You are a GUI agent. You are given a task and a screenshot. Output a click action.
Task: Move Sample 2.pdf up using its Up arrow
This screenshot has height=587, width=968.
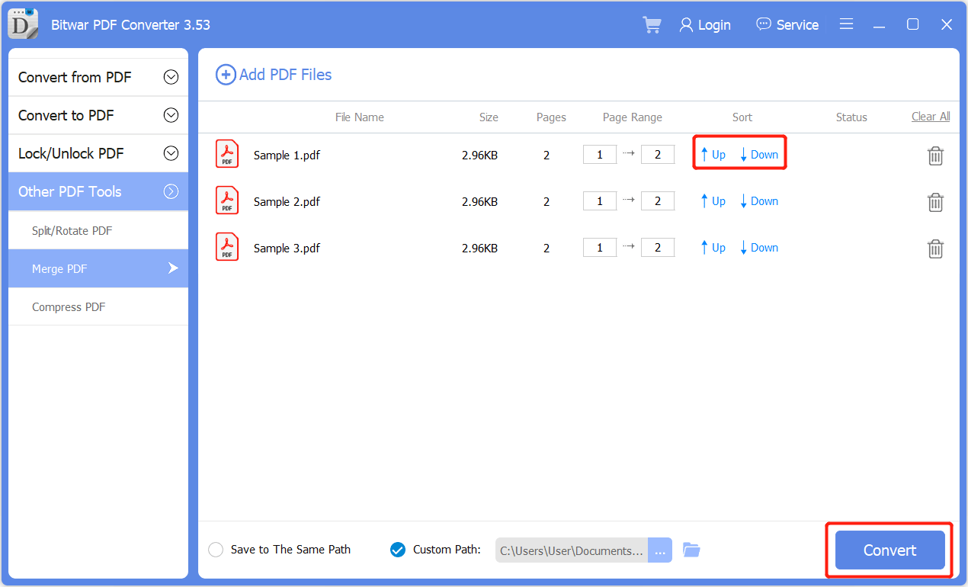(x=712, y=200)
